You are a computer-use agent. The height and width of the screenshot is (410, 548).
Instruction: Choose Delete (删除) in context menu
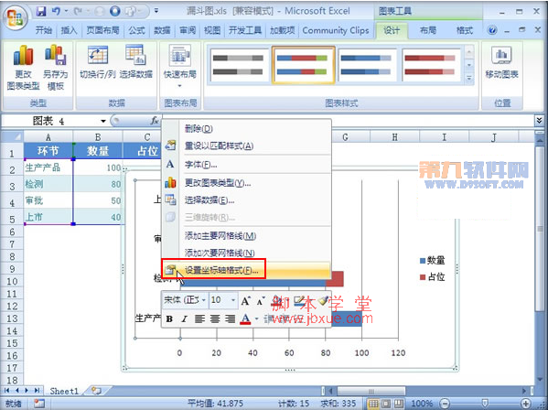pos(246,129)
